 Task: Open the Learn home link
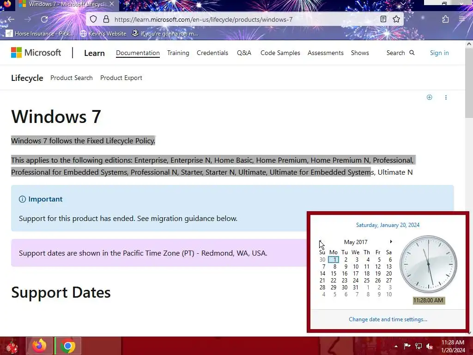pyautogui.click(x=94, y=53)
